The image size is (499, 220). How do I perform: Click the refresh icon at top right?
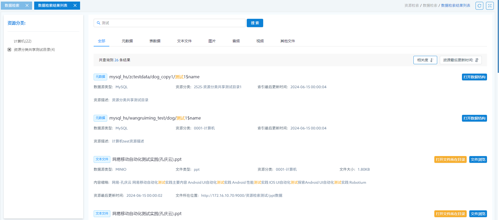point(479,6)
